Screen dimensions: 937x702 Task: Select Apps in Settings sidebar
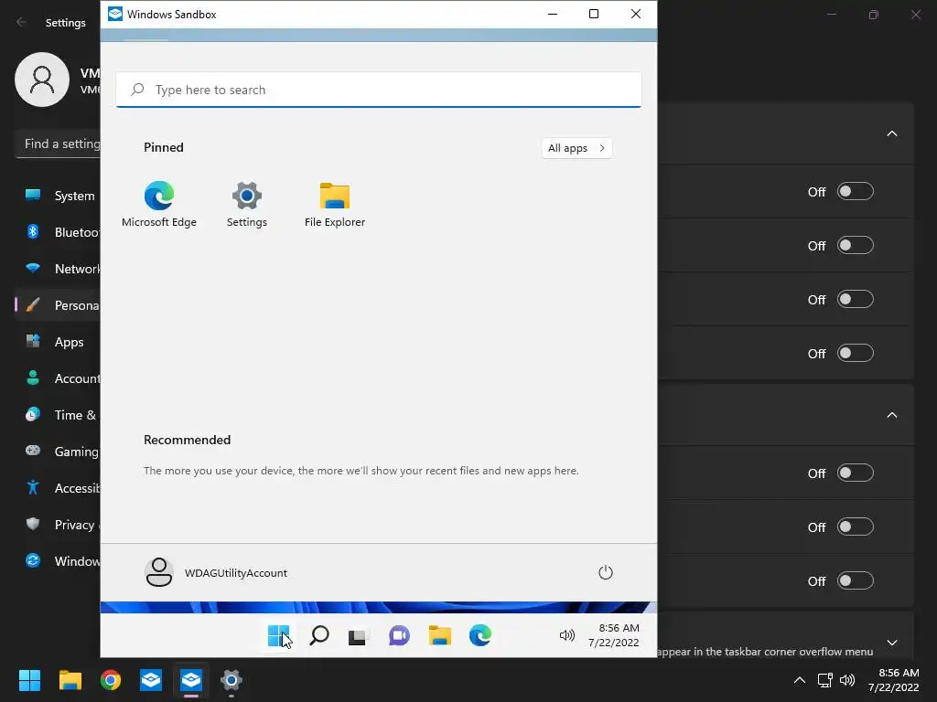[59, 342]
